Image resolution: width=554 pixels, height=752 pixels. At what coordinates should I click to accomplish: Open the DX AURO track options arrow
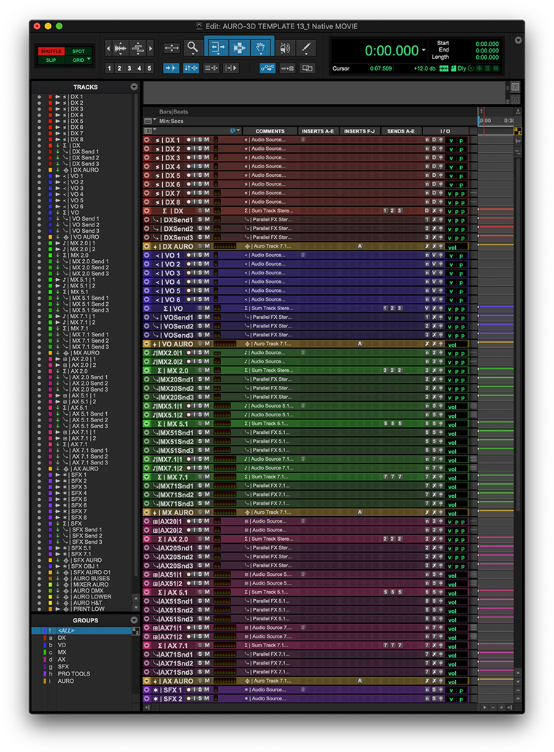tap(147, 247)
